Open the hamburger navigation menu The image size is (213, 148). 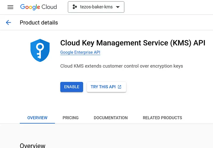(x=10, y=7)
